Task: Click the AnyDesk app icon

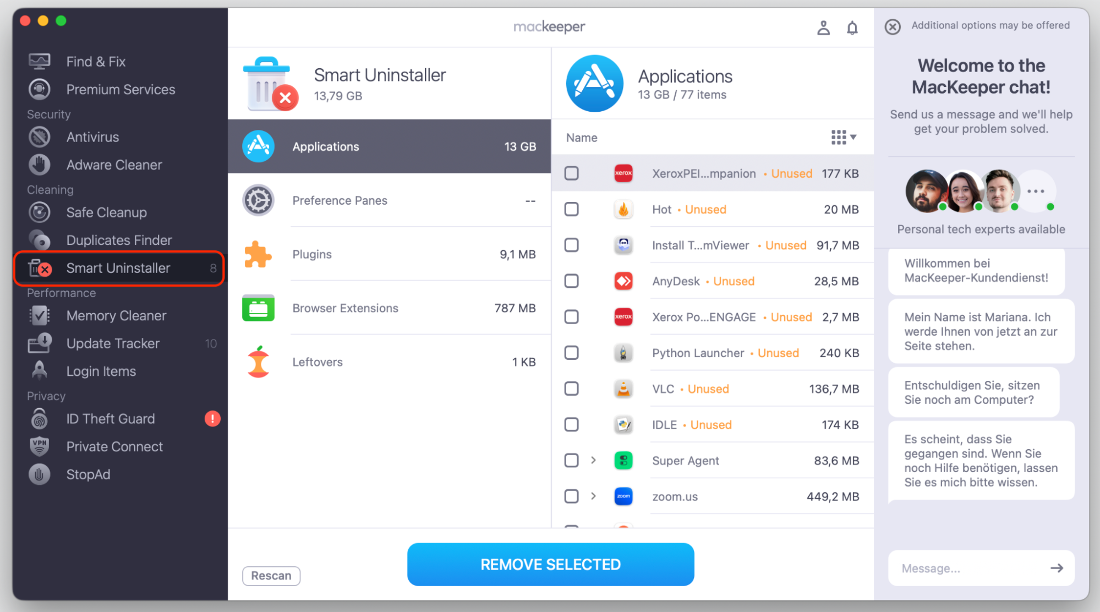Action: click(x=623, y=281)
